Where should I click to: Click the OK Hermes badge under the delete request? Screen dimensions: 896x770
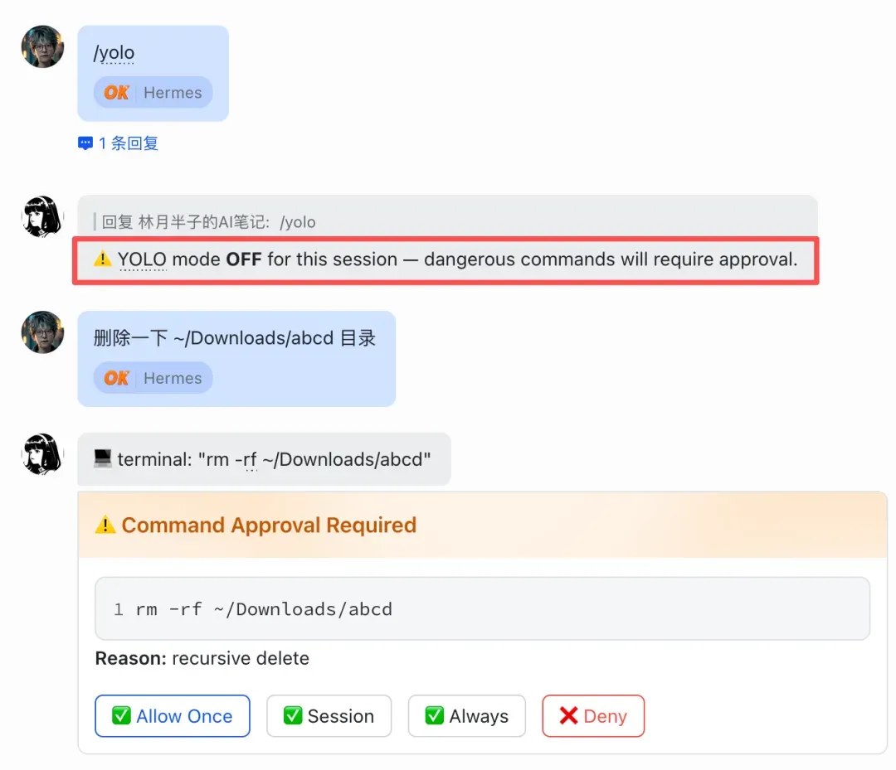point(153,378)
